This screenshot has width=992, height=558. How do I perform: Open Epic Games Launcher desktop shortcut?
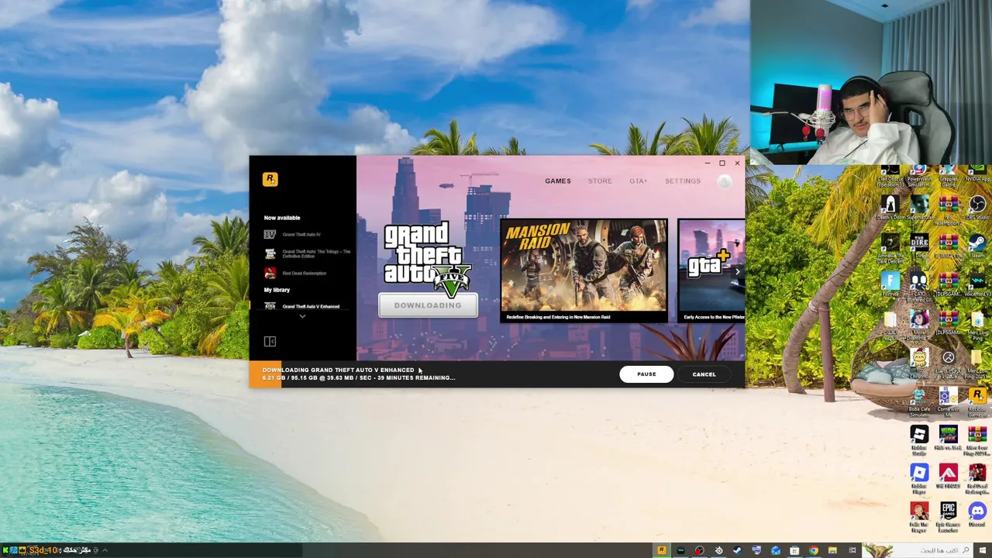pos(949,515)
